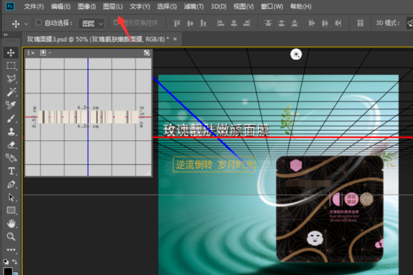The height and width of the screenshot is (275, 413).
Task: Click the foreground color swatch
Action: click(8, 271)
